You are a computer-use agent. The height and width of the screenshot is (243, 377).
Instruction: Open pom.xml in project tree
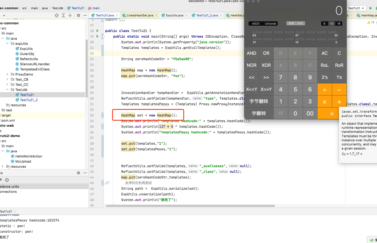(x=8, y=120)
